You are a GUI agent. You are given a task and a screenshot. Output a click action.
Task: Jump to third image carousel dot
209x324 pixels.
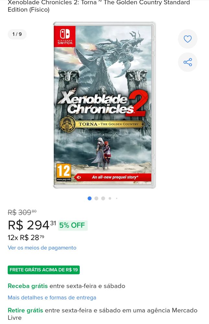tap(103, 198)
